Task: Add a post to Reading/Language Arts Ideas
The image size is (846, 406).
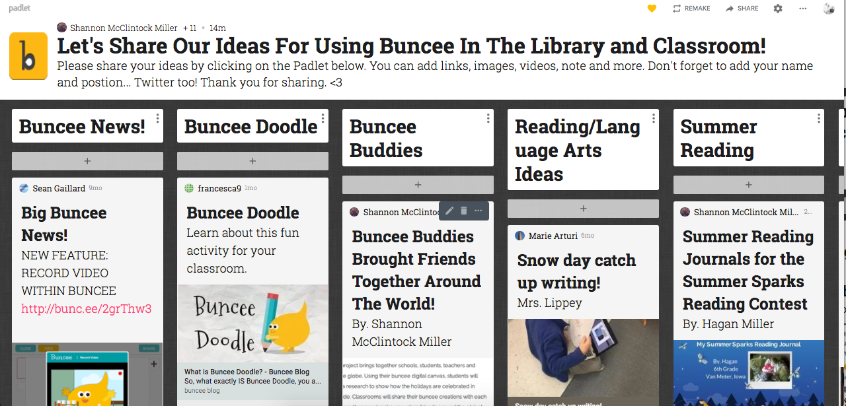Action: point(583,209)
